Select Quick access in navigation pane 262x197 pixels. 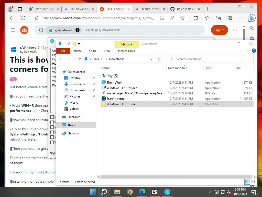pyautogui.click(x=76, y=72)
